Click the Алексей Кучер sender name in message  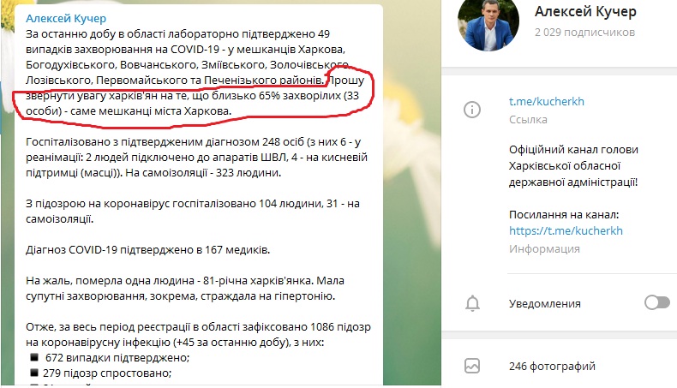(66, 19)
